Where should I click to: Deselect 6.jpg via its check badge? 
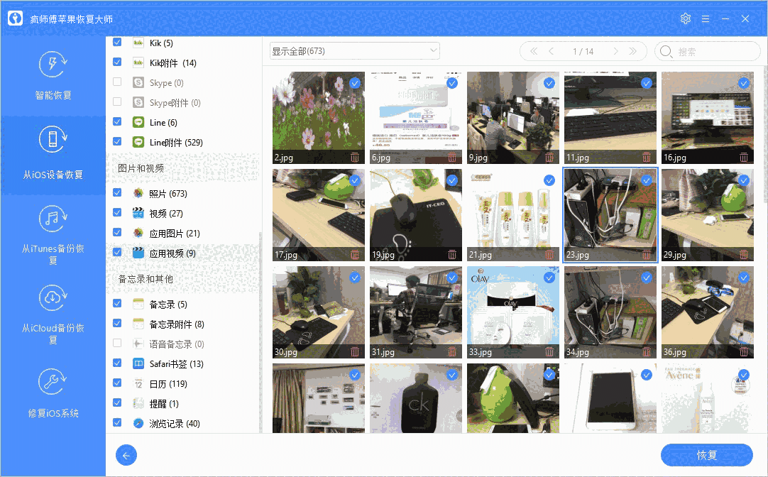click(x=451, y=83)
